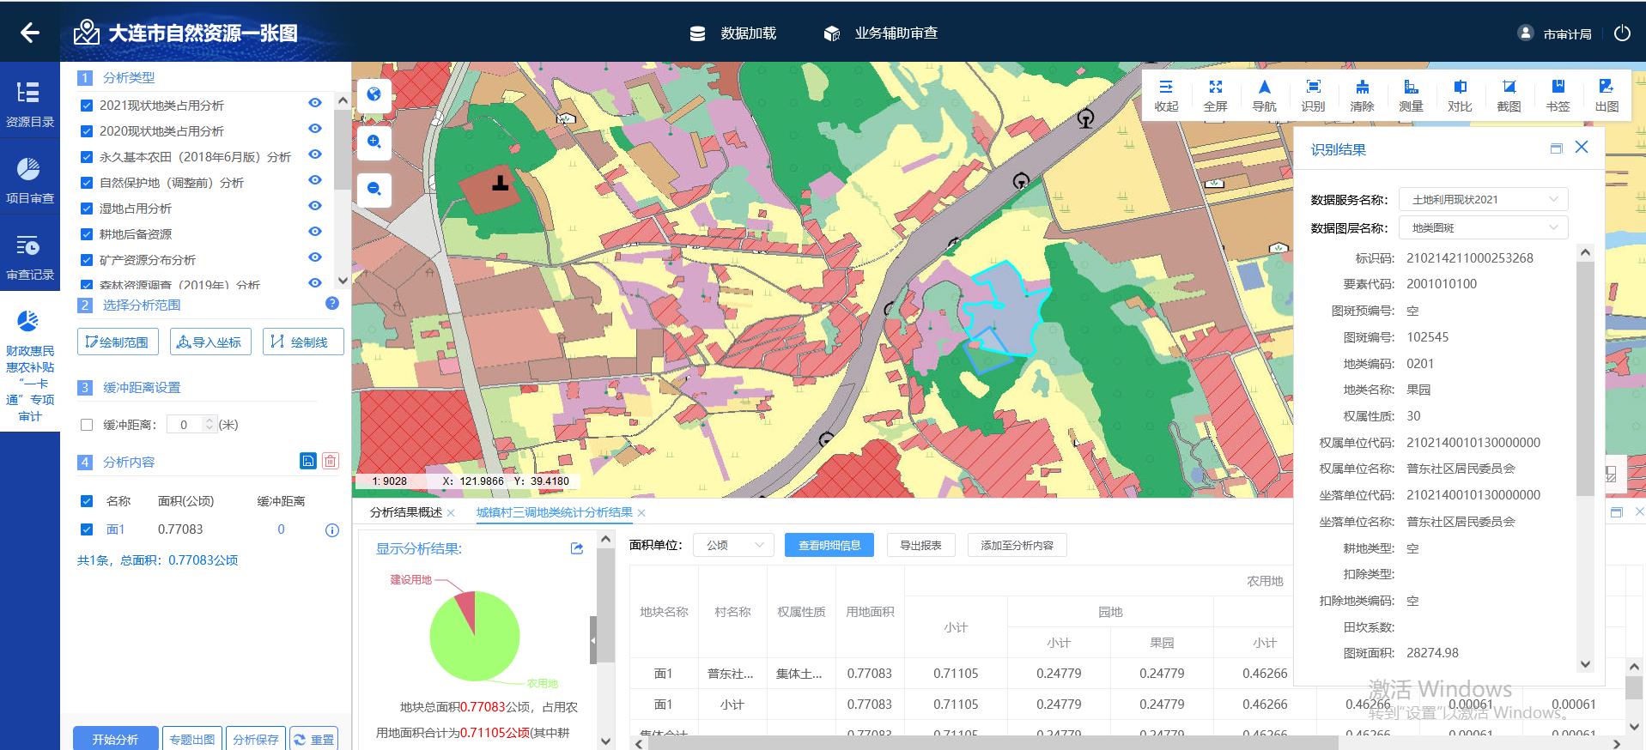1646x750 pixels.
Task: Expand the 数据图层名称 dropdown
Action: coord(1483,227)
